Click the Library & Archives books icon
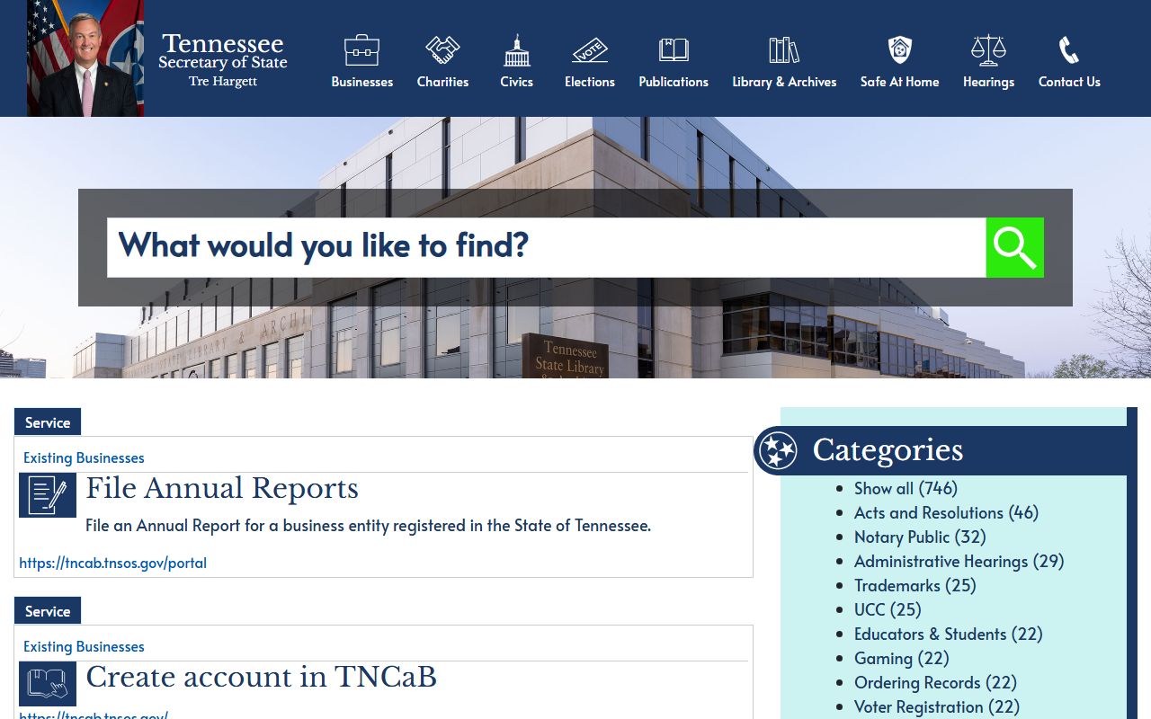 tap(784, 50)
